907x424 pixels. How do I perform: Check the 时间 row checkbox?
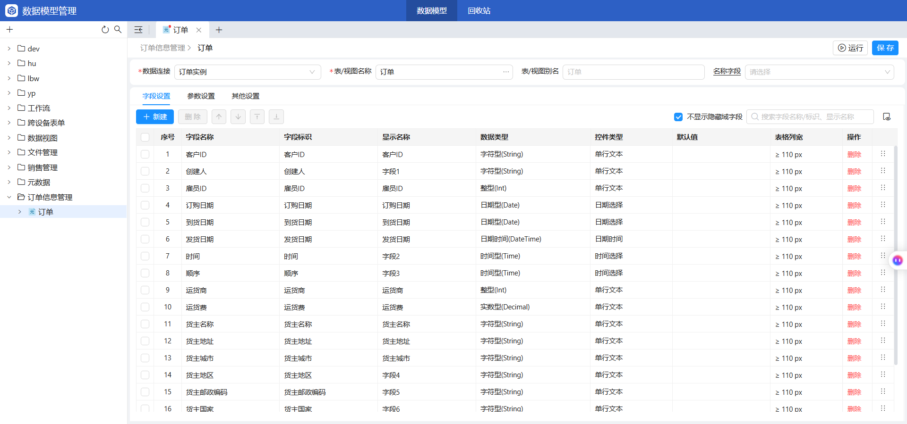(x=145, y=256)
